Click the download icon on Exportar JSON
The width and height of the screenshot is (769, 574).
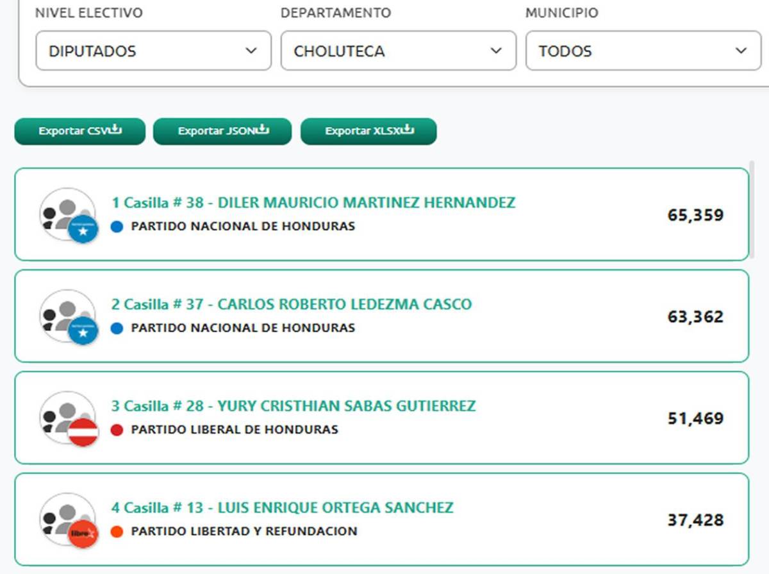[x=262, y=130]
